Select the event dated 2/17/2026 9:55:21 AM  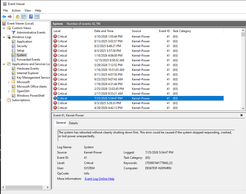coord(138,94)
